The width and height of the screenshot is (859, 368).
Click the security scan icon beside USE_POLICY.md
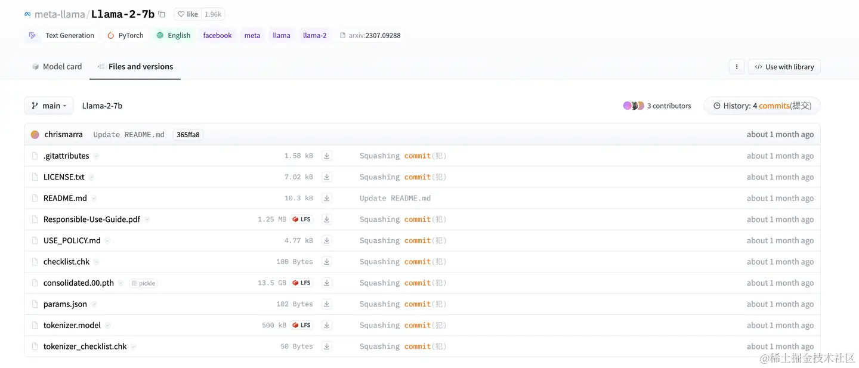pos(107,241)
